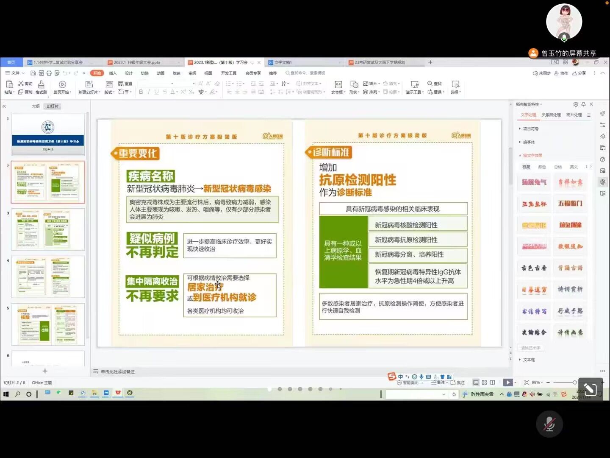610x458 pixels.
Task: Click the save icon in quick toolbar
Action: click(x=33, y=73)
